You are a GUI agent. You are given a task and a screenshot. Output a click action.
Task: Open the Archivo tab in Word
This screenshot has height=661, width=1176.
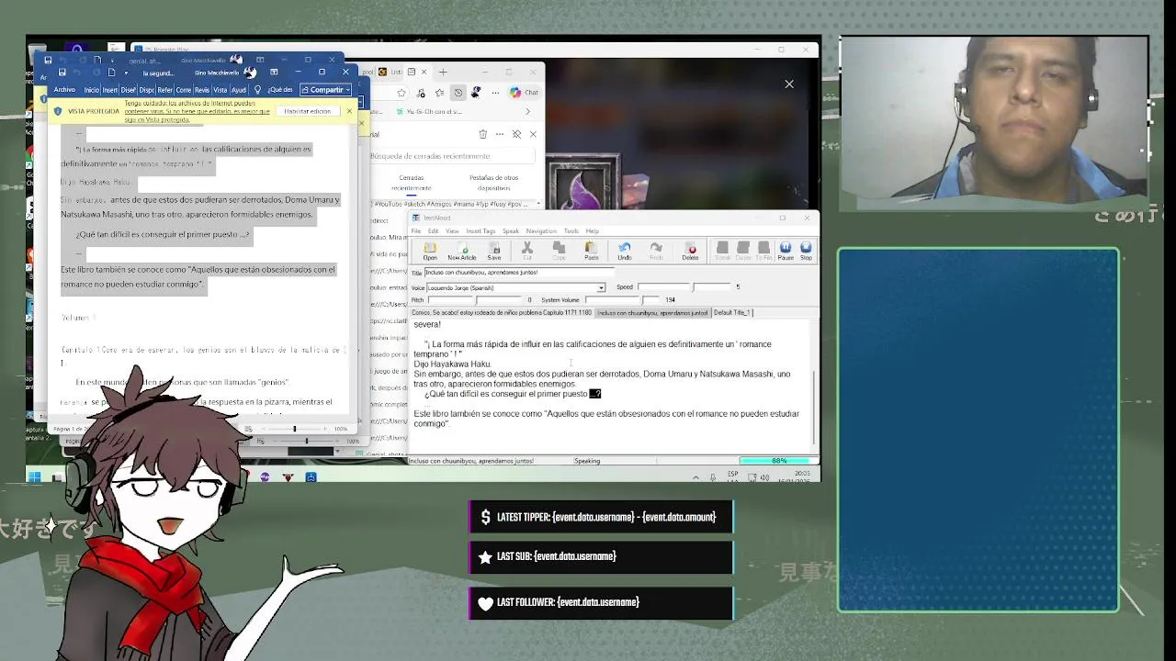pyautogui.click(x=64, y=90)
